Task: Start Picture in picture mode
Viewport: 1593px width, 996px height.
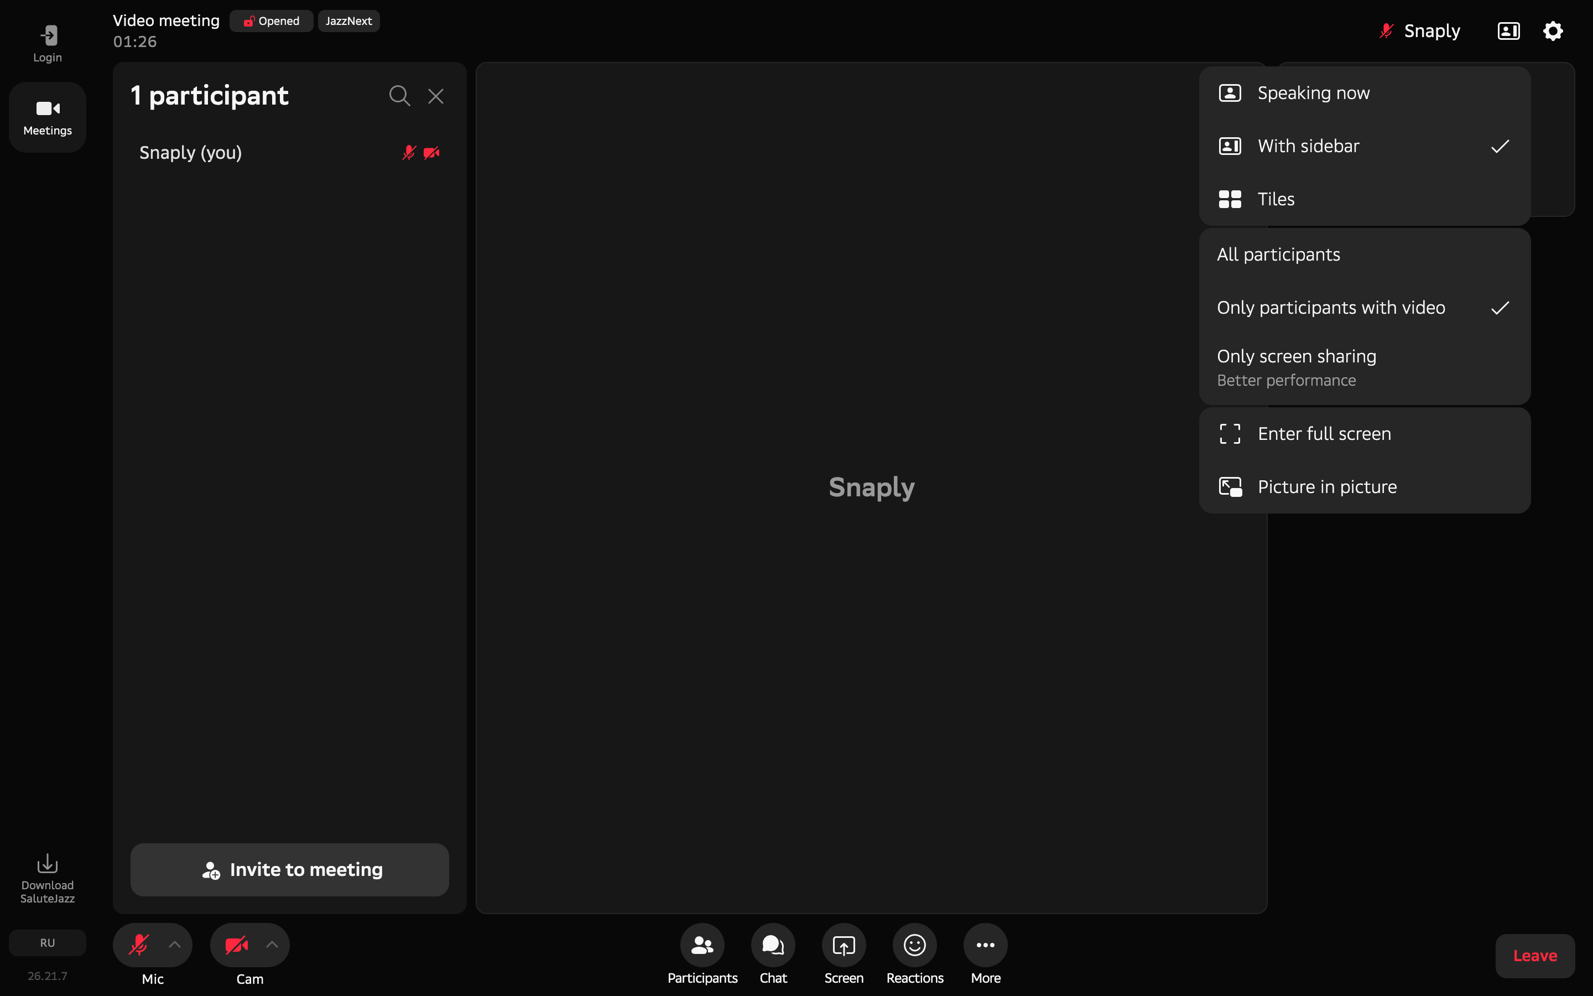Action: 1365,487
